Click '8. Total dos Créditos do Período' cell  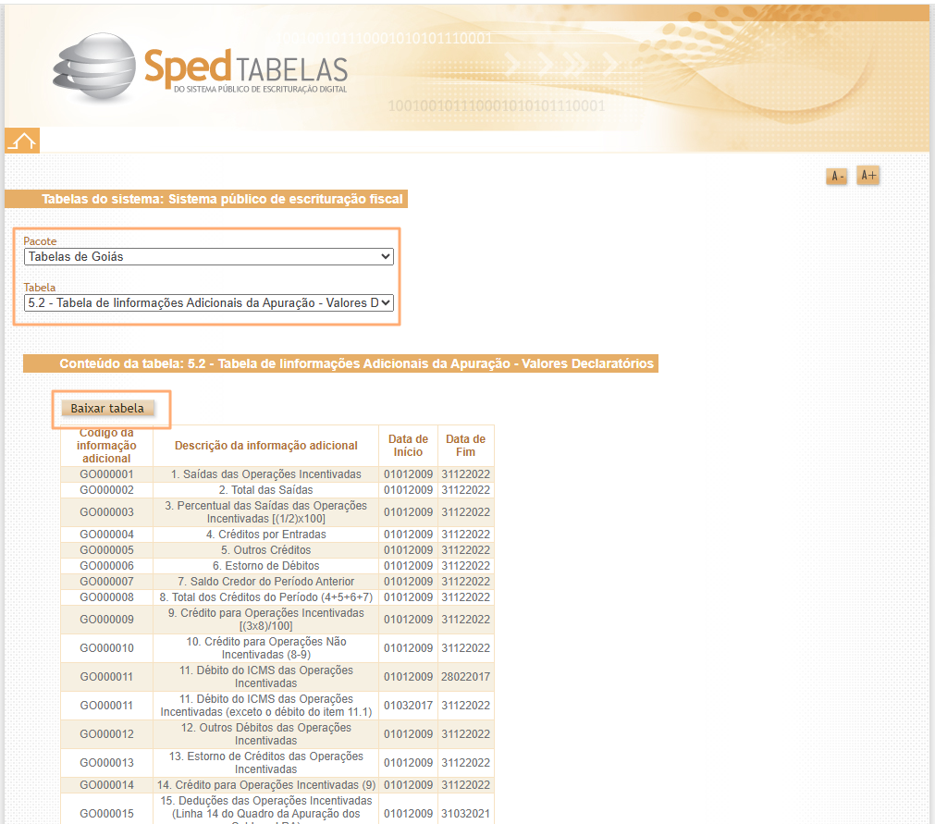point(266,596)
